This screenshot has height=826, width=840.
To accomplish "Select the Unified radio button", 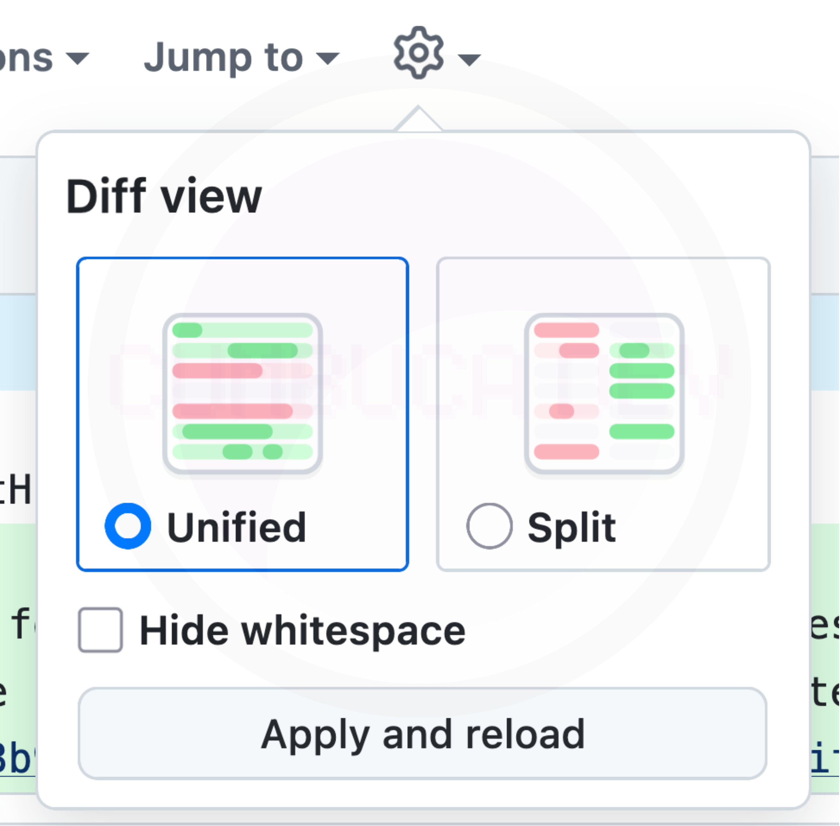I will coord(128,526).
